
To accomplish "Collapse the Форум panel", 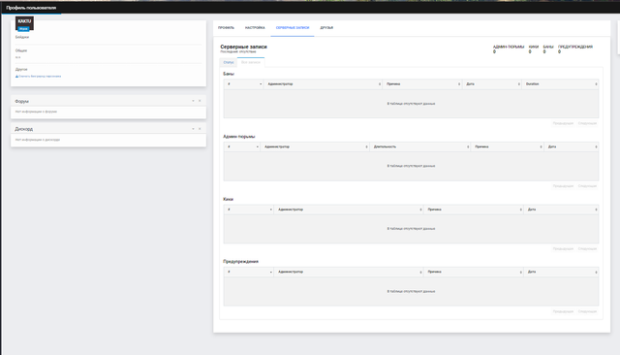I will [193, 101].
